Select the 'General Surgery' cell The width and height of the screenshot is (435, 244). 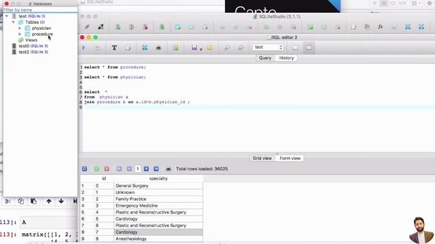[158, 186]
